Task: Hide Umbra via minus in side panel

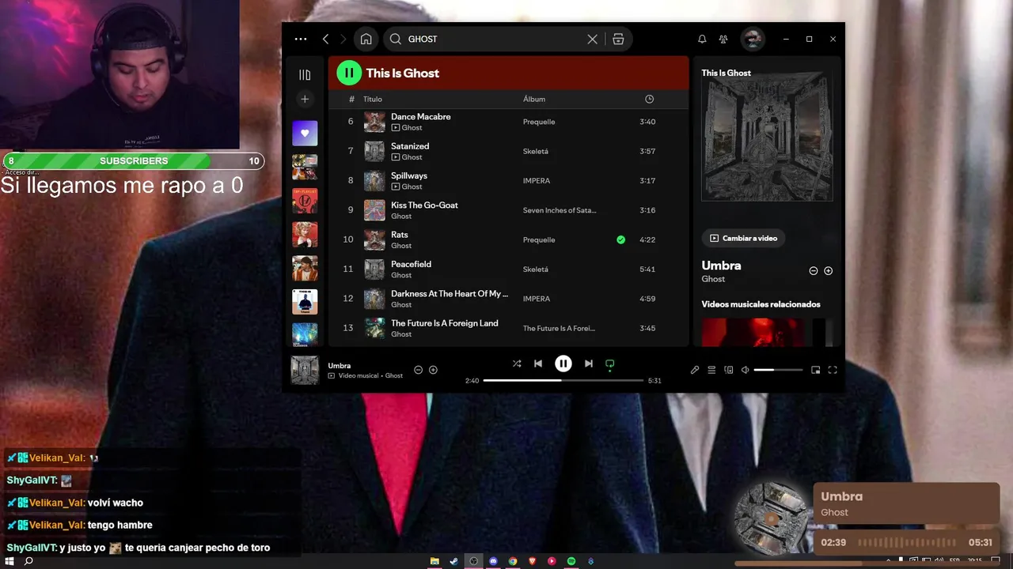Action: pyautogui.click(x=813, y=270)
